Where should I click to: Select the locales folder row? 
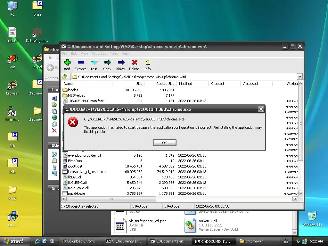click(179, 90)
